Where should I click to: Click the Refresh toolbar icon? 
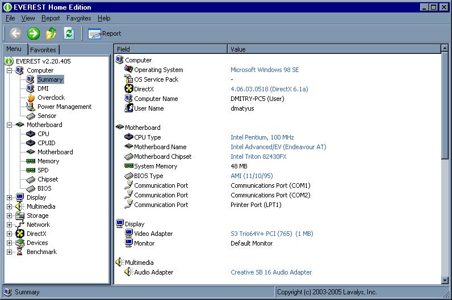[x=69, y=33]
